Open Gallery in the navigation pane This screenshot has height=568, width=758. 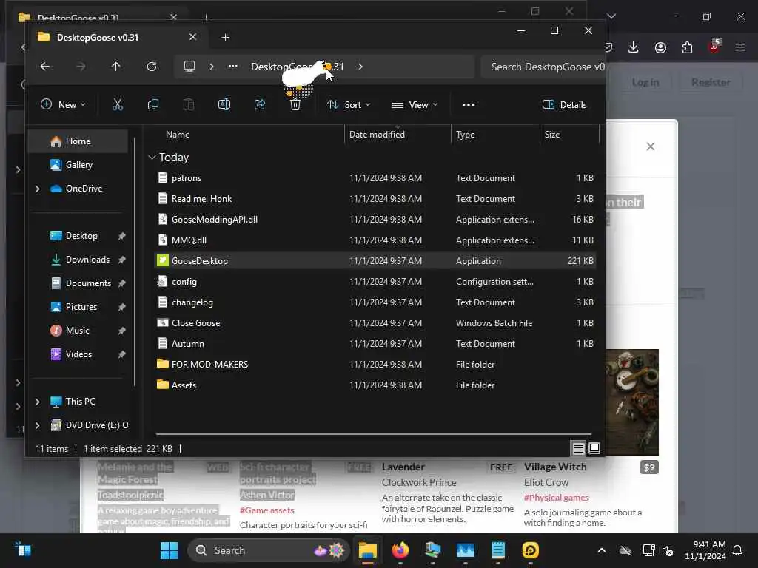(78, 165)
